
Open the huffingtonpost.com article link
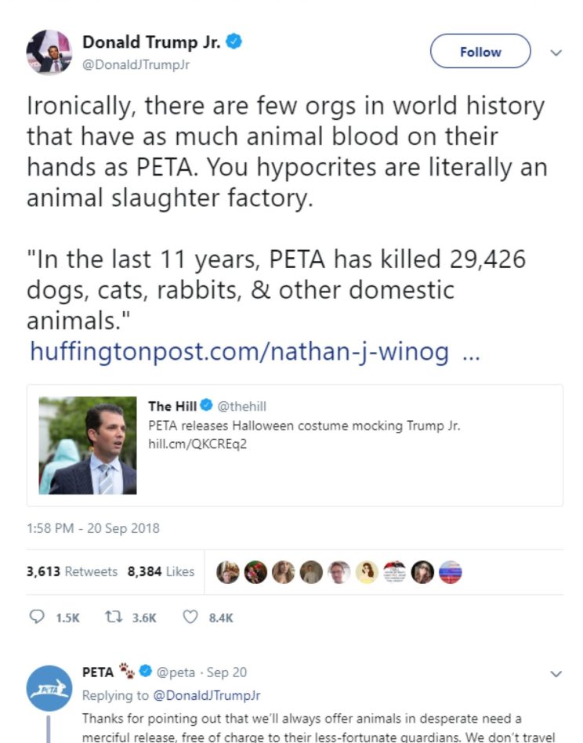255,352
